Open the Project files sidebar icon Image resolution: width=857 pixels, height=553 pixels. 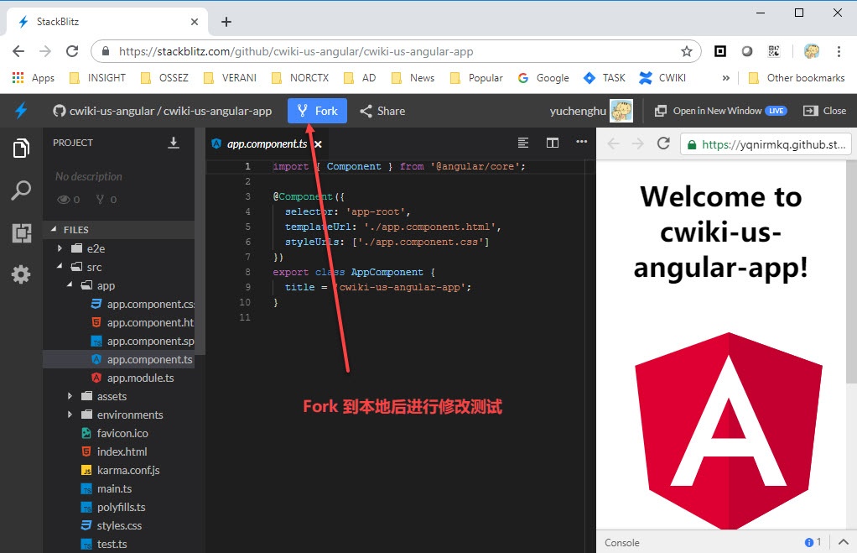click(x=21, y=149)
